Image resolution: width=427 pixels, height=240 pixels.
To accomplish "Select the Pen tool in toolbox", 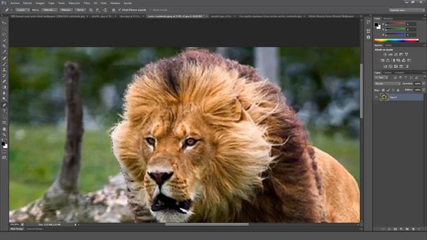I will pyautogui.click(x=4, y=105).
